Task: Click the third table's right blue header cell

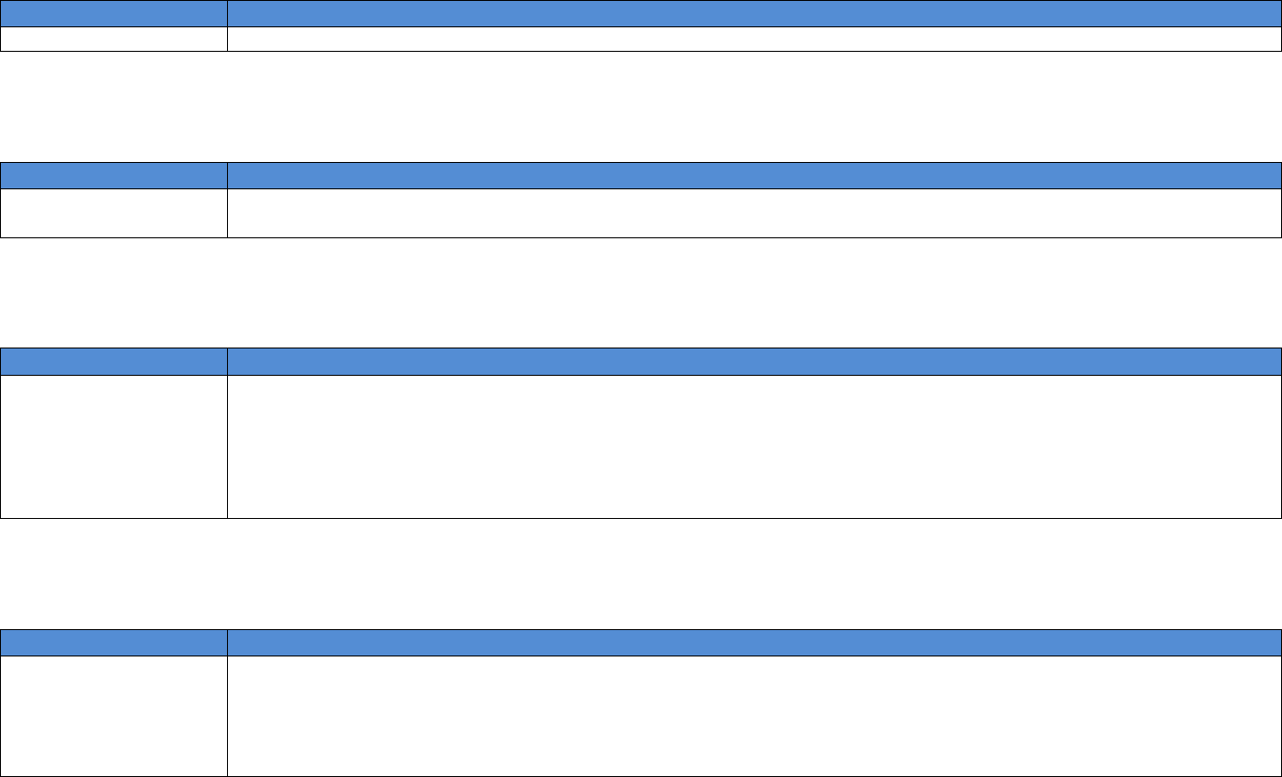Action: 754,362
